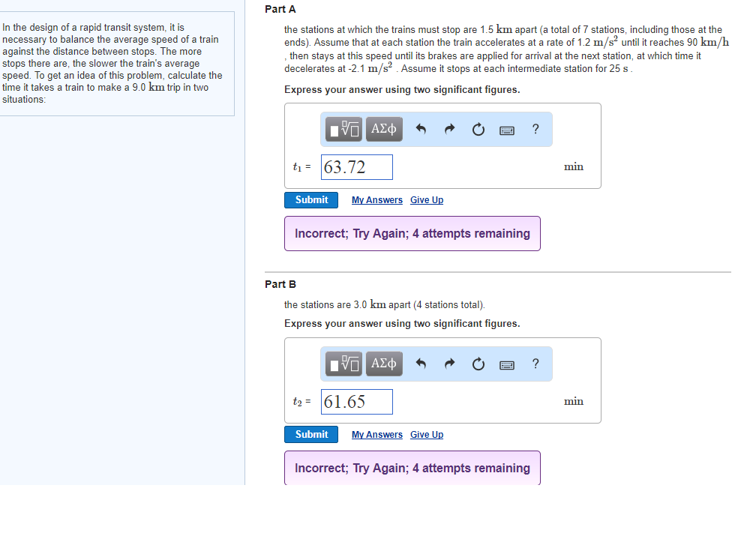The width and height of the screenshot is (738, 539).
Task: Submit the Part B answer
Action: point(311,435)
